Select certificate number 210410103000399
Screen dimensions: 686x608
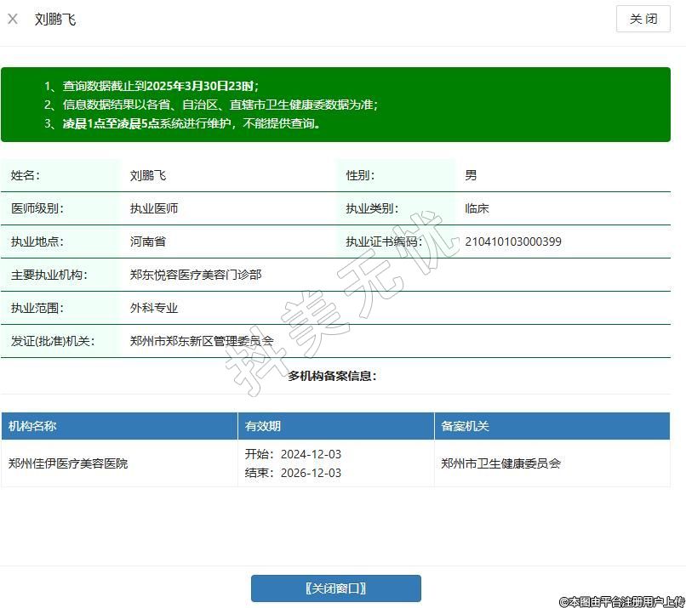[512, 241]
